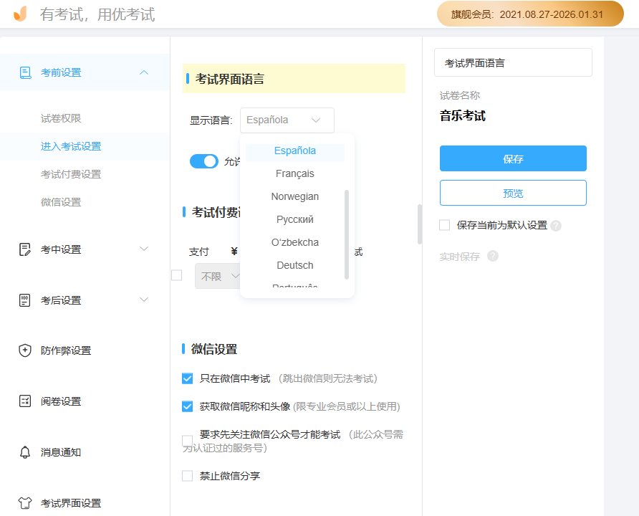Open the 不限 dropdown
The height and width of the screenshot is (516, 639).
pos(218,276)
